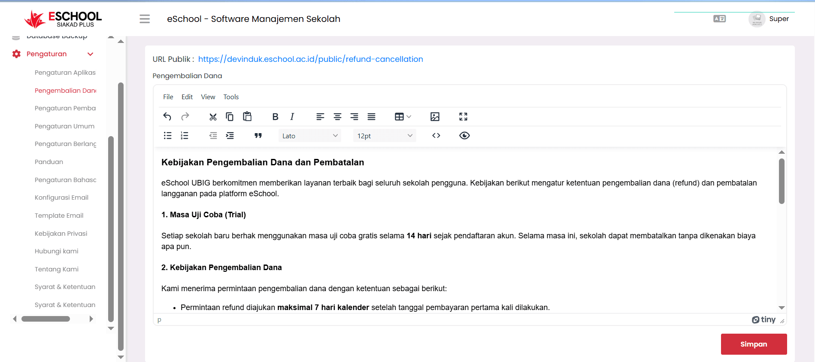Click the tiny branding logo link
The width and height of the screenshot is (815, 362).
(x=763, y=319)
